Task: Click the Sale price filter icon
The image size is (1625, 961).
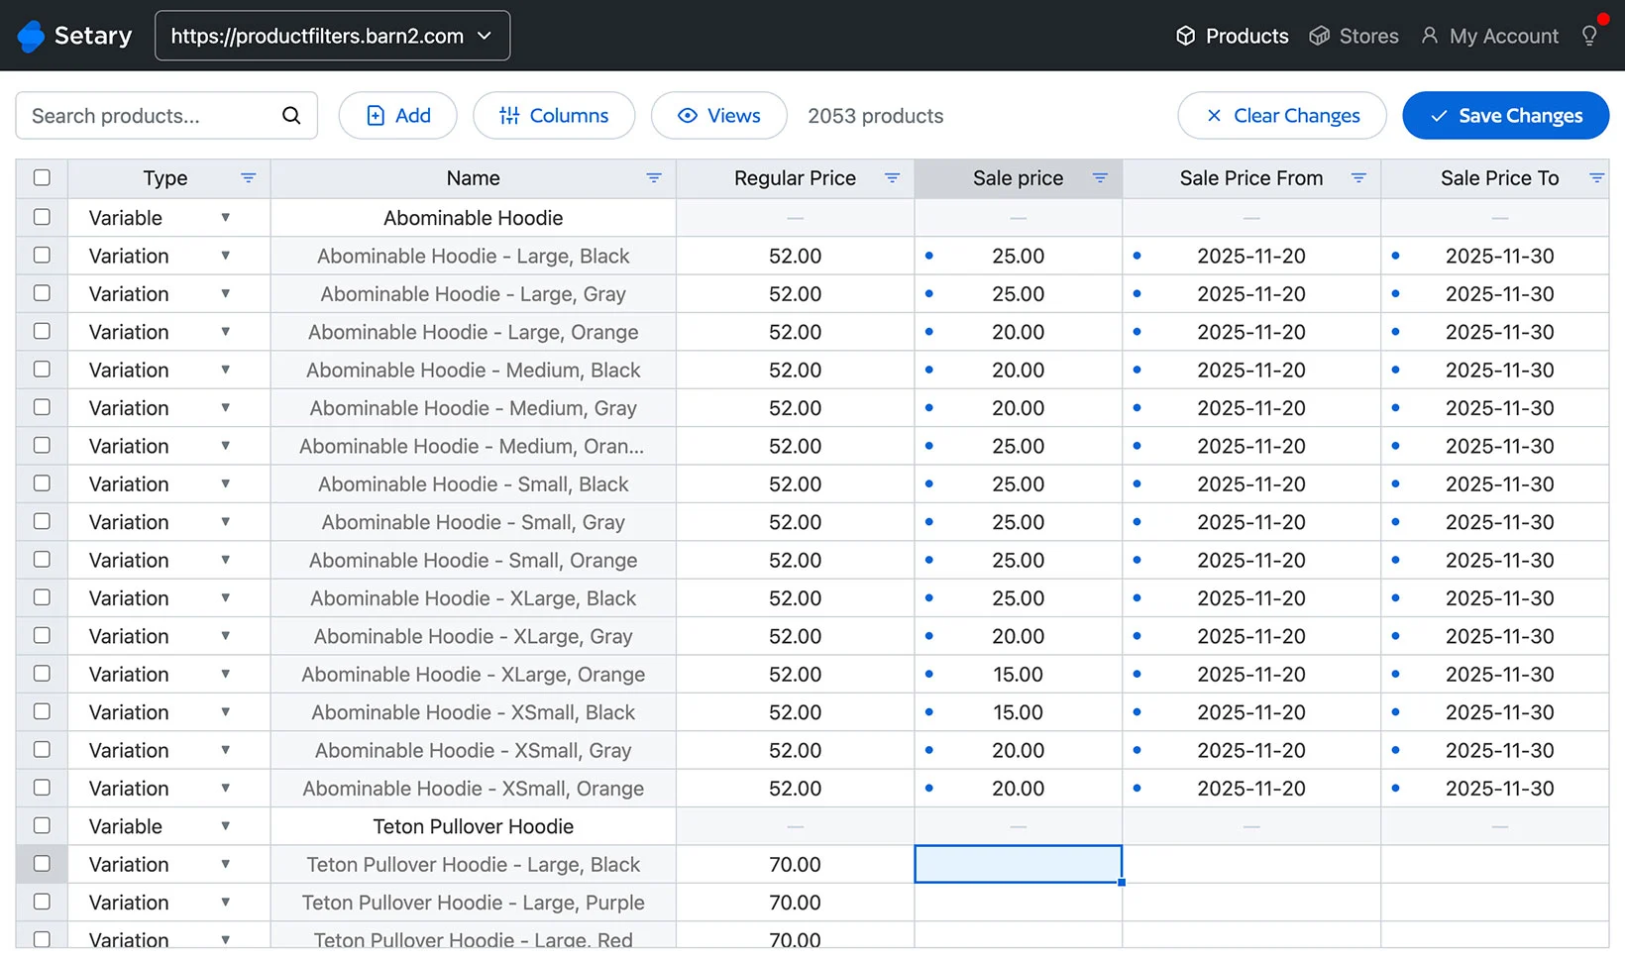Action: pyautogui.click(x=1100, y=178)
